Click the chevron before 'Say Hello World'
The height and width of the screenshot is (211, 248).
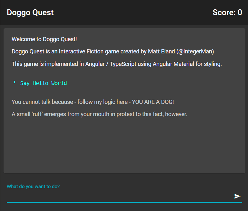point(15,82)
